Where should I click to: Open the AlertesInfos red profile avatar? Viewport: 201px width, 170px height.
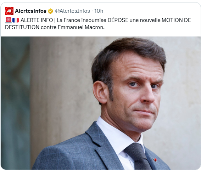9,11
